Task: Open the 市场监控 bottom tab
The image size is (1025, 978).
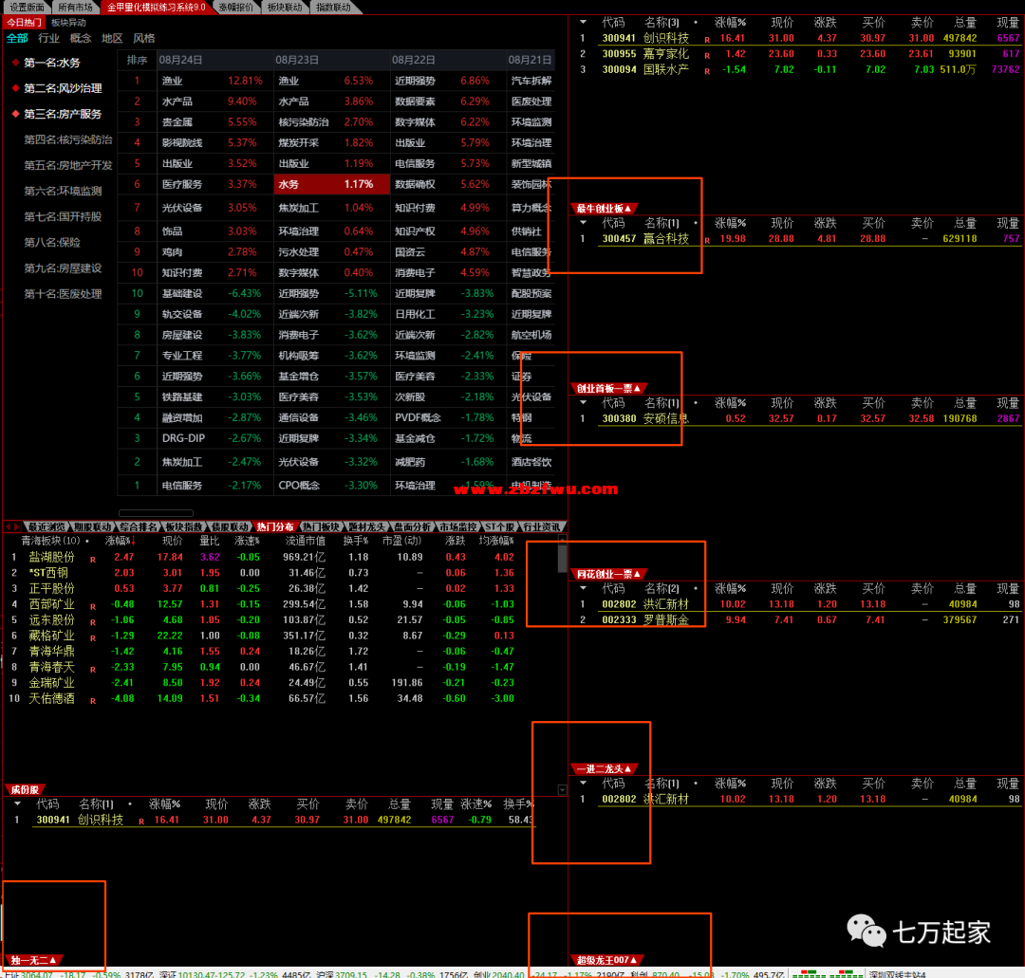Action: tap(457, 526)
